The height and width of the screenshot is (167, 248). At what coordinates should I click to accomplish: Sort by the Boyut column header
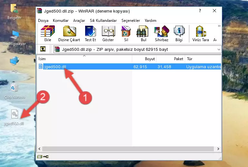(x=144, y=59)
